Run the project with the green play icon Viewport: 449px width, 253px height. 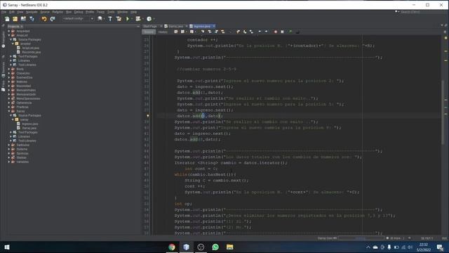click(128, 19)
